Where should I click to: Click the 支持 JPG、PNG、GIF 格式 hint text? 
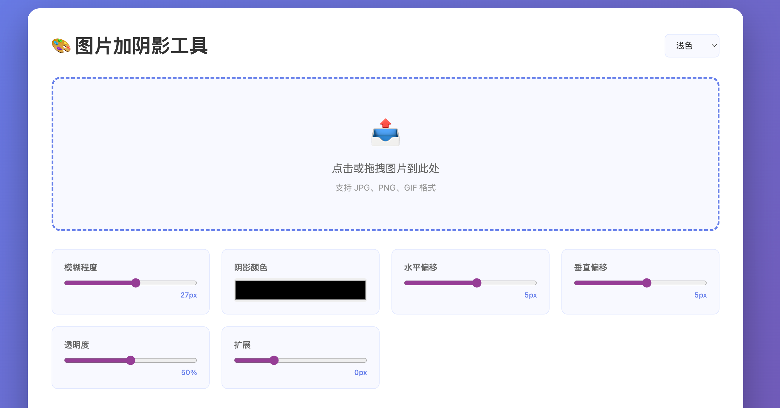(x=385, y=188)
